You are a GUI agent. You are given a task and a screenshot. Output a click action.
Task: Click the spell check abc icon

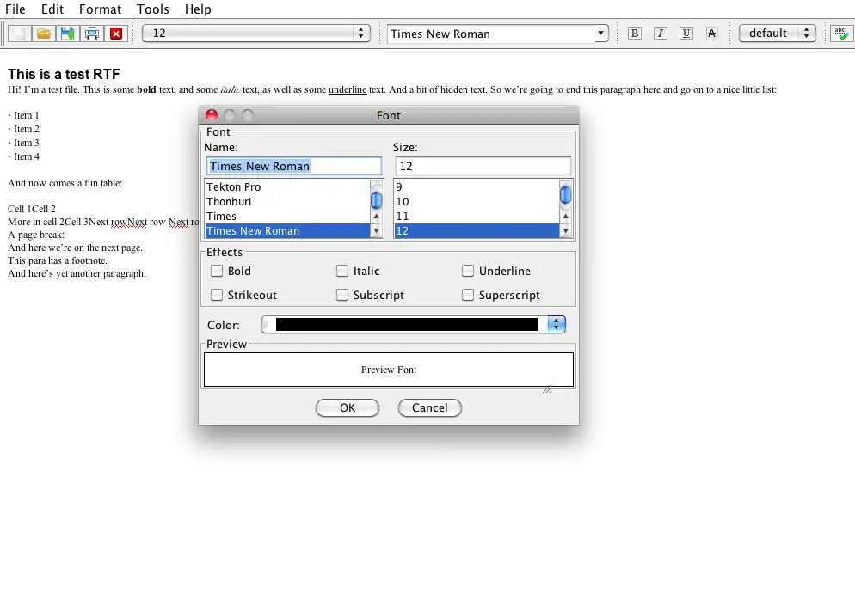click(841, 34)
